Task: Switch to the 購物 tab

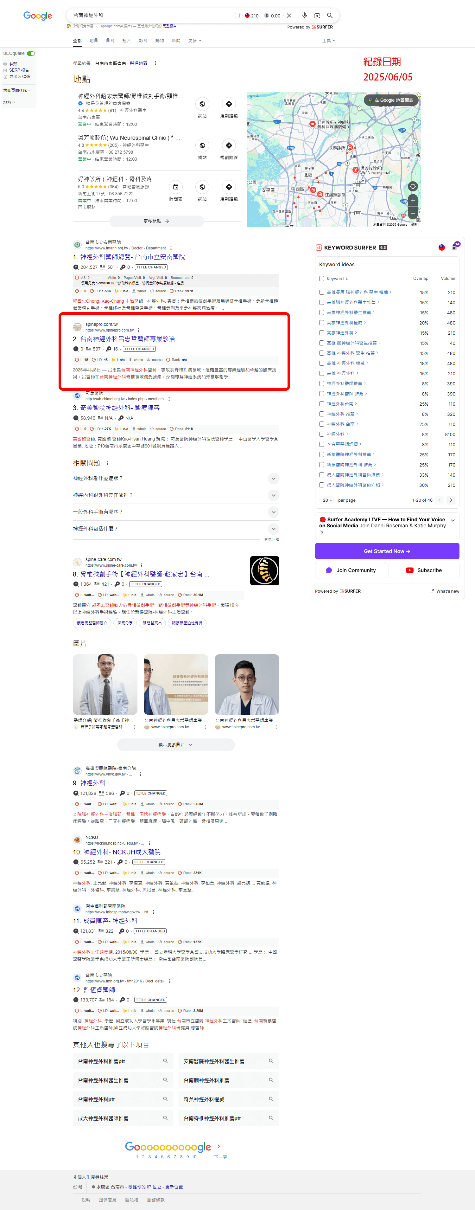Action: point(160,41)
